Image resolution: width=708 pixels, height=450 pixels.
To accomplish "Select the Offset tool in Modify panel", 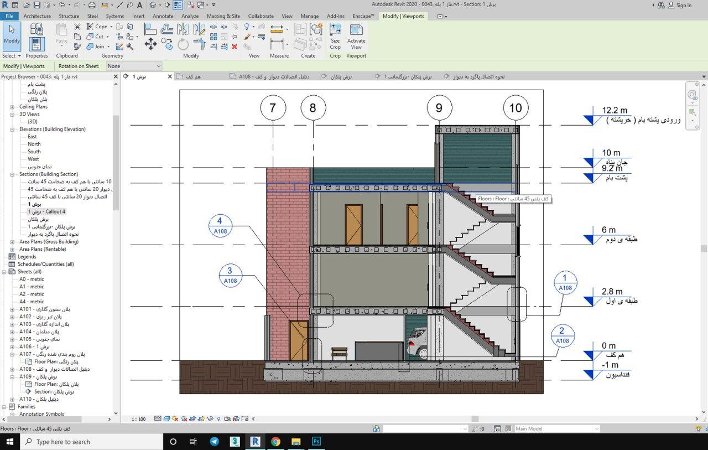I will (166, 29).
